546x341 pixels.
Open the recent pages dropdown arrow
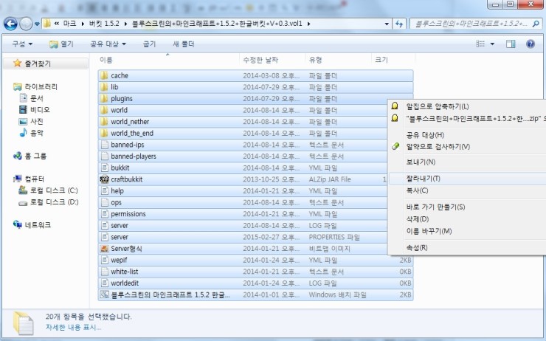(x=37, y=24)
